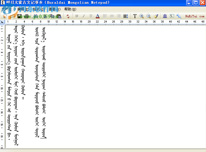
Task: Cut selection with the scissors icon
Action: 45,16
